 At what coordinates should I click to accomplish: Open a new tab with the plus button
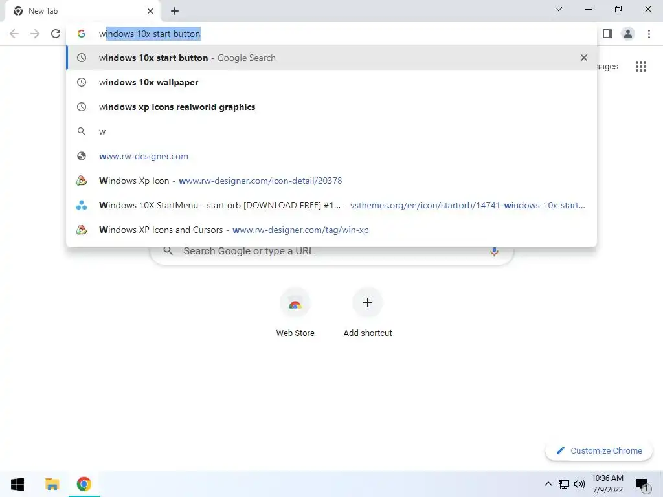[x=175, y=11]
